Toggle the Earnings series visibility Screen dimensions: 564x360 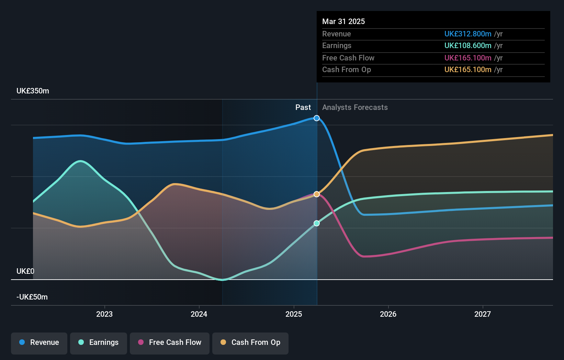click(x=99, y=342)
